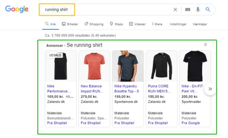Go to the Maps tab

(x=116, y=24)
